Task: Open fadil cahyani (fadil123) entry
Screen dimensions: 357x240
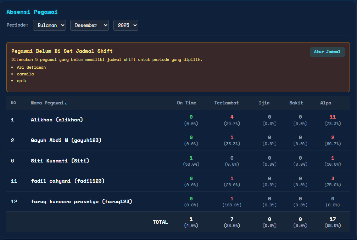Action: pos(67,181)
